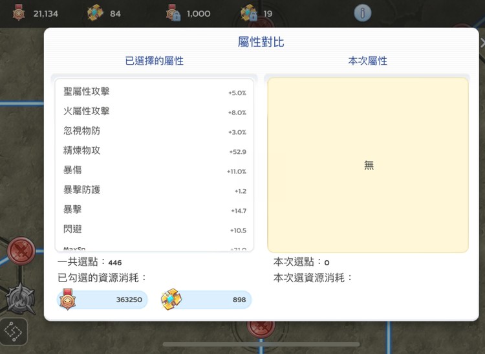
Task: Tap the path selection tool icon
Action: (14, 332)
